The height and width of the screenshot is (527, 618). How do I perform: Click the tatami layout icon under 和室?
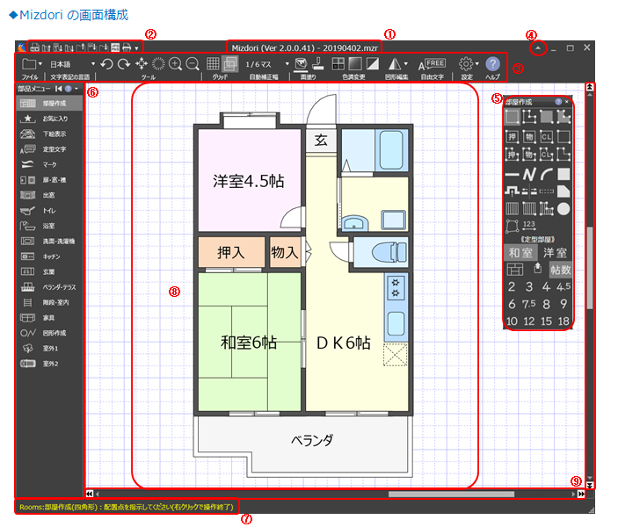pyautogui.click(x=515, y=270)
